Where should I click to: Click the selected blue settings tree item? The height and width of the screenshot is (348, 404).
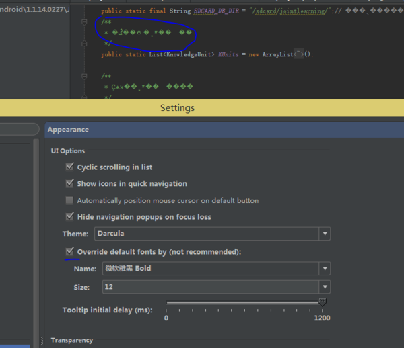click(x=15, y=346)
